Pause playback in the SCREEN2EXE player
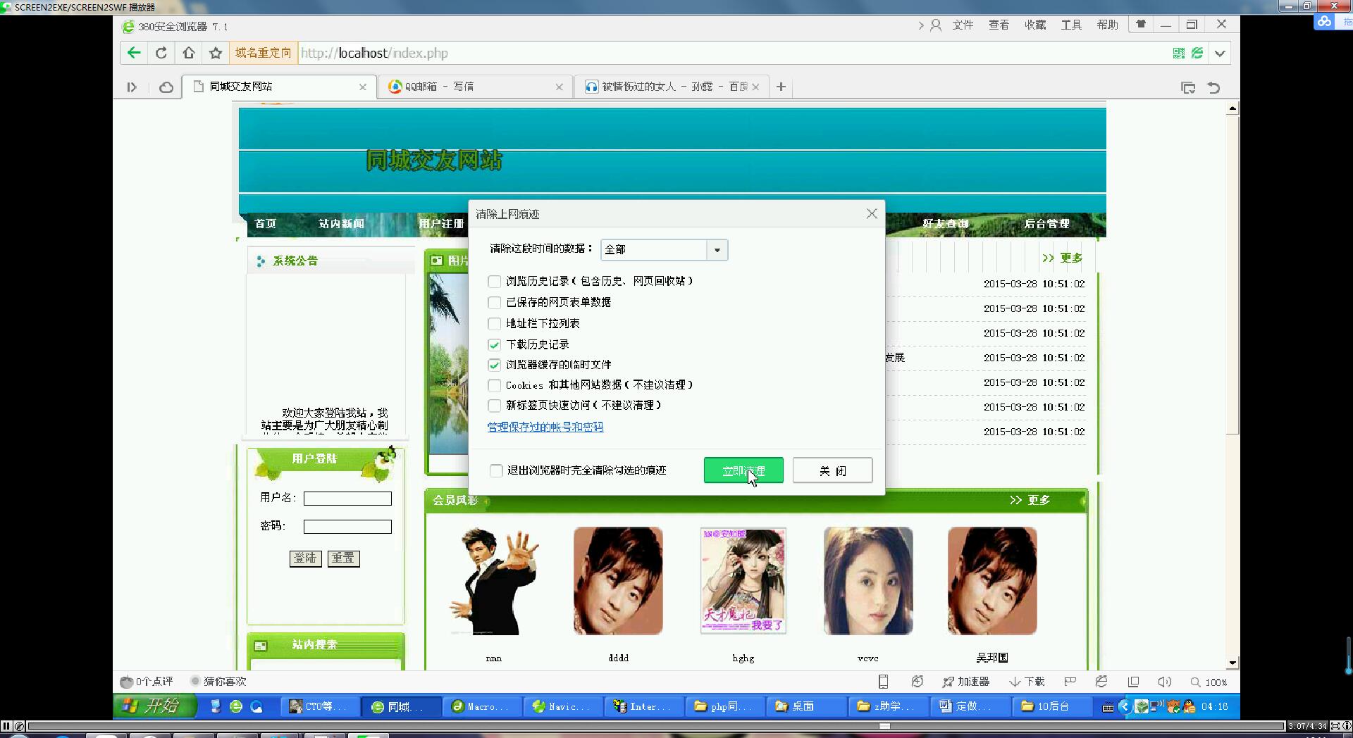Viewport: 1353px width, 738px height. [6, 726]
